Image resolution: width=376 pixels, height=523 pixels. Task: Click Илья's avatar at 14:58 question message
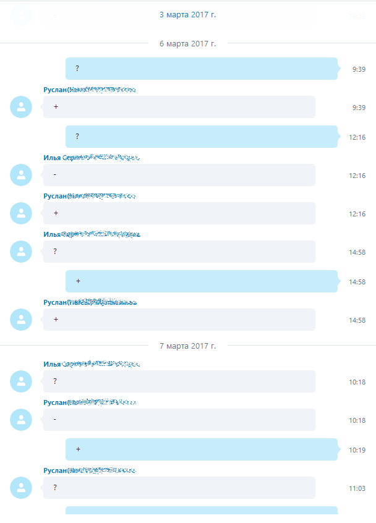click(x=21, y=252)
